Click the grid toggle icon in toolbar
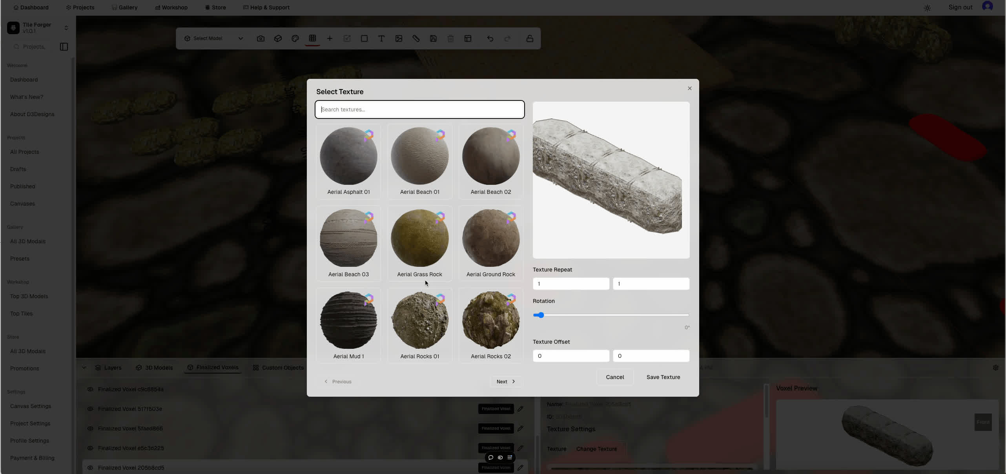Screen dimensions: 1006x474 [312, 38]
